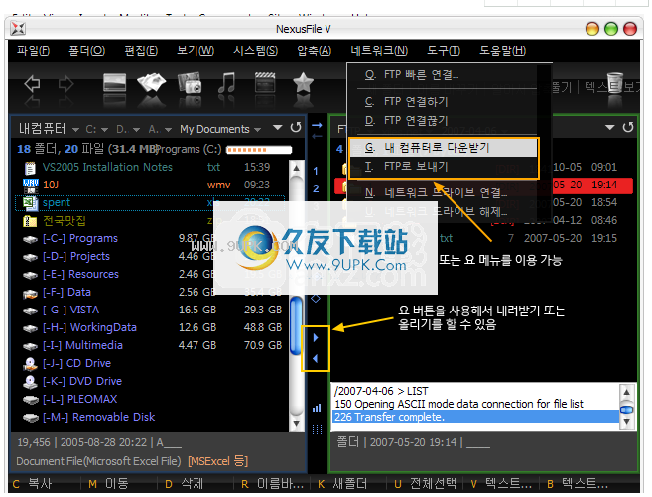
Task: Open the left panel options triangle menu
Action: pos(277,127)
